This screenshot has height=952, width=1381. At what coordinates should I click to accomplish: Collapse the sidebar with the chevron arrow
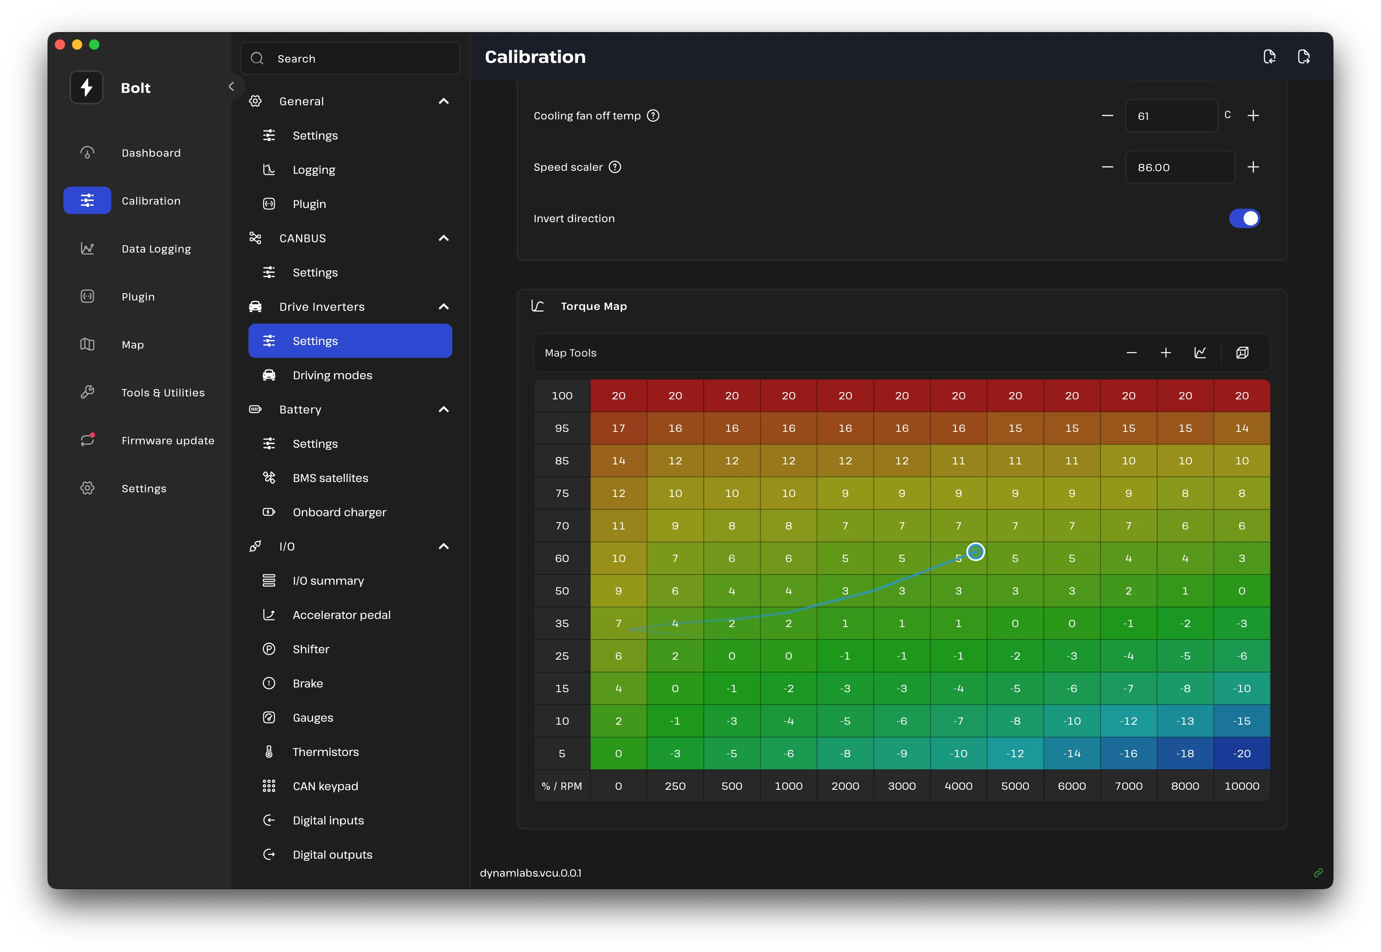click(x=231, y=86)
